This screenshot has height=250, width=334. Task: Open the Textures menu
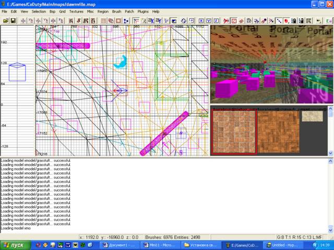pos(76,11)
